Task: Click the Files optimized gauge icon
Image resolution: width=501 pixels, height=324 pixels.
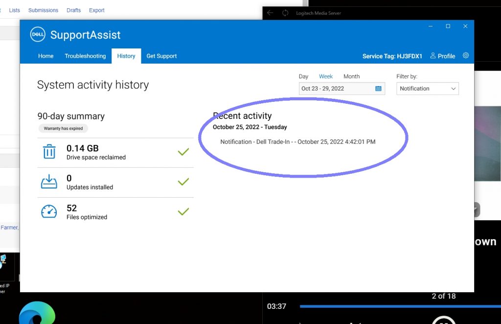Action: (49, 211)
